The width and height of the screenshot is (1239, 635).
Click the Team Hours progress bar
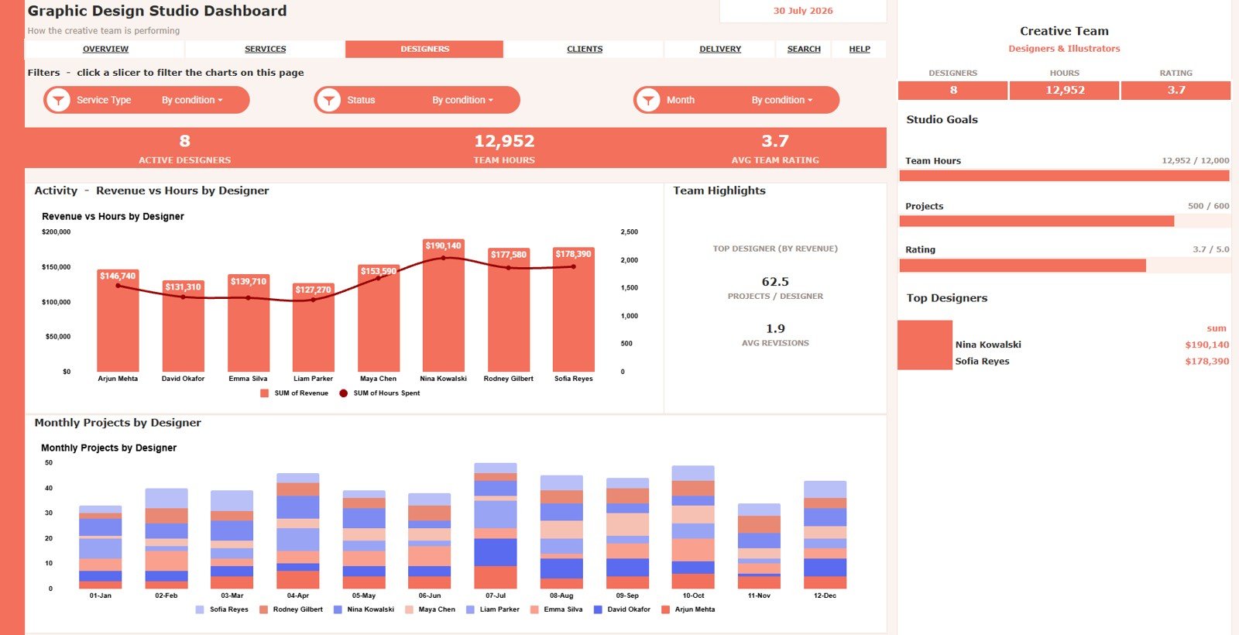(1065, 176)
